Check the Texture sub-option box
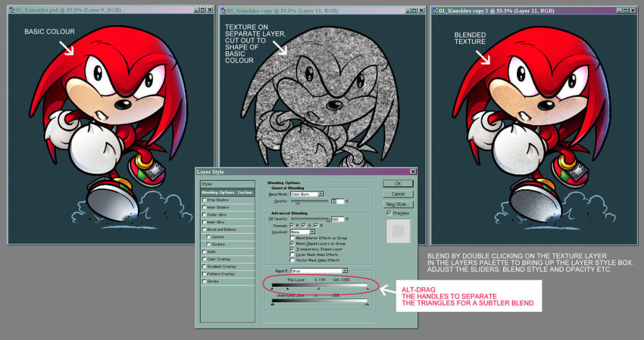The width and height of the screenshot is (644, 340). [x=208, y=244]
